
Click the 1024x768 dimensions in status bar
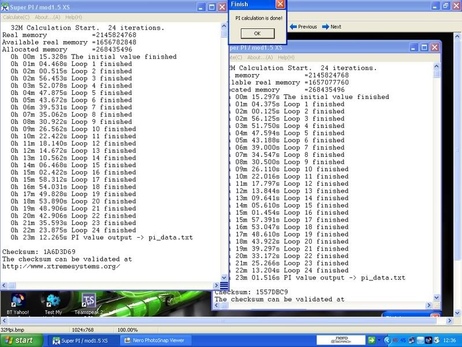pos(83,330)
